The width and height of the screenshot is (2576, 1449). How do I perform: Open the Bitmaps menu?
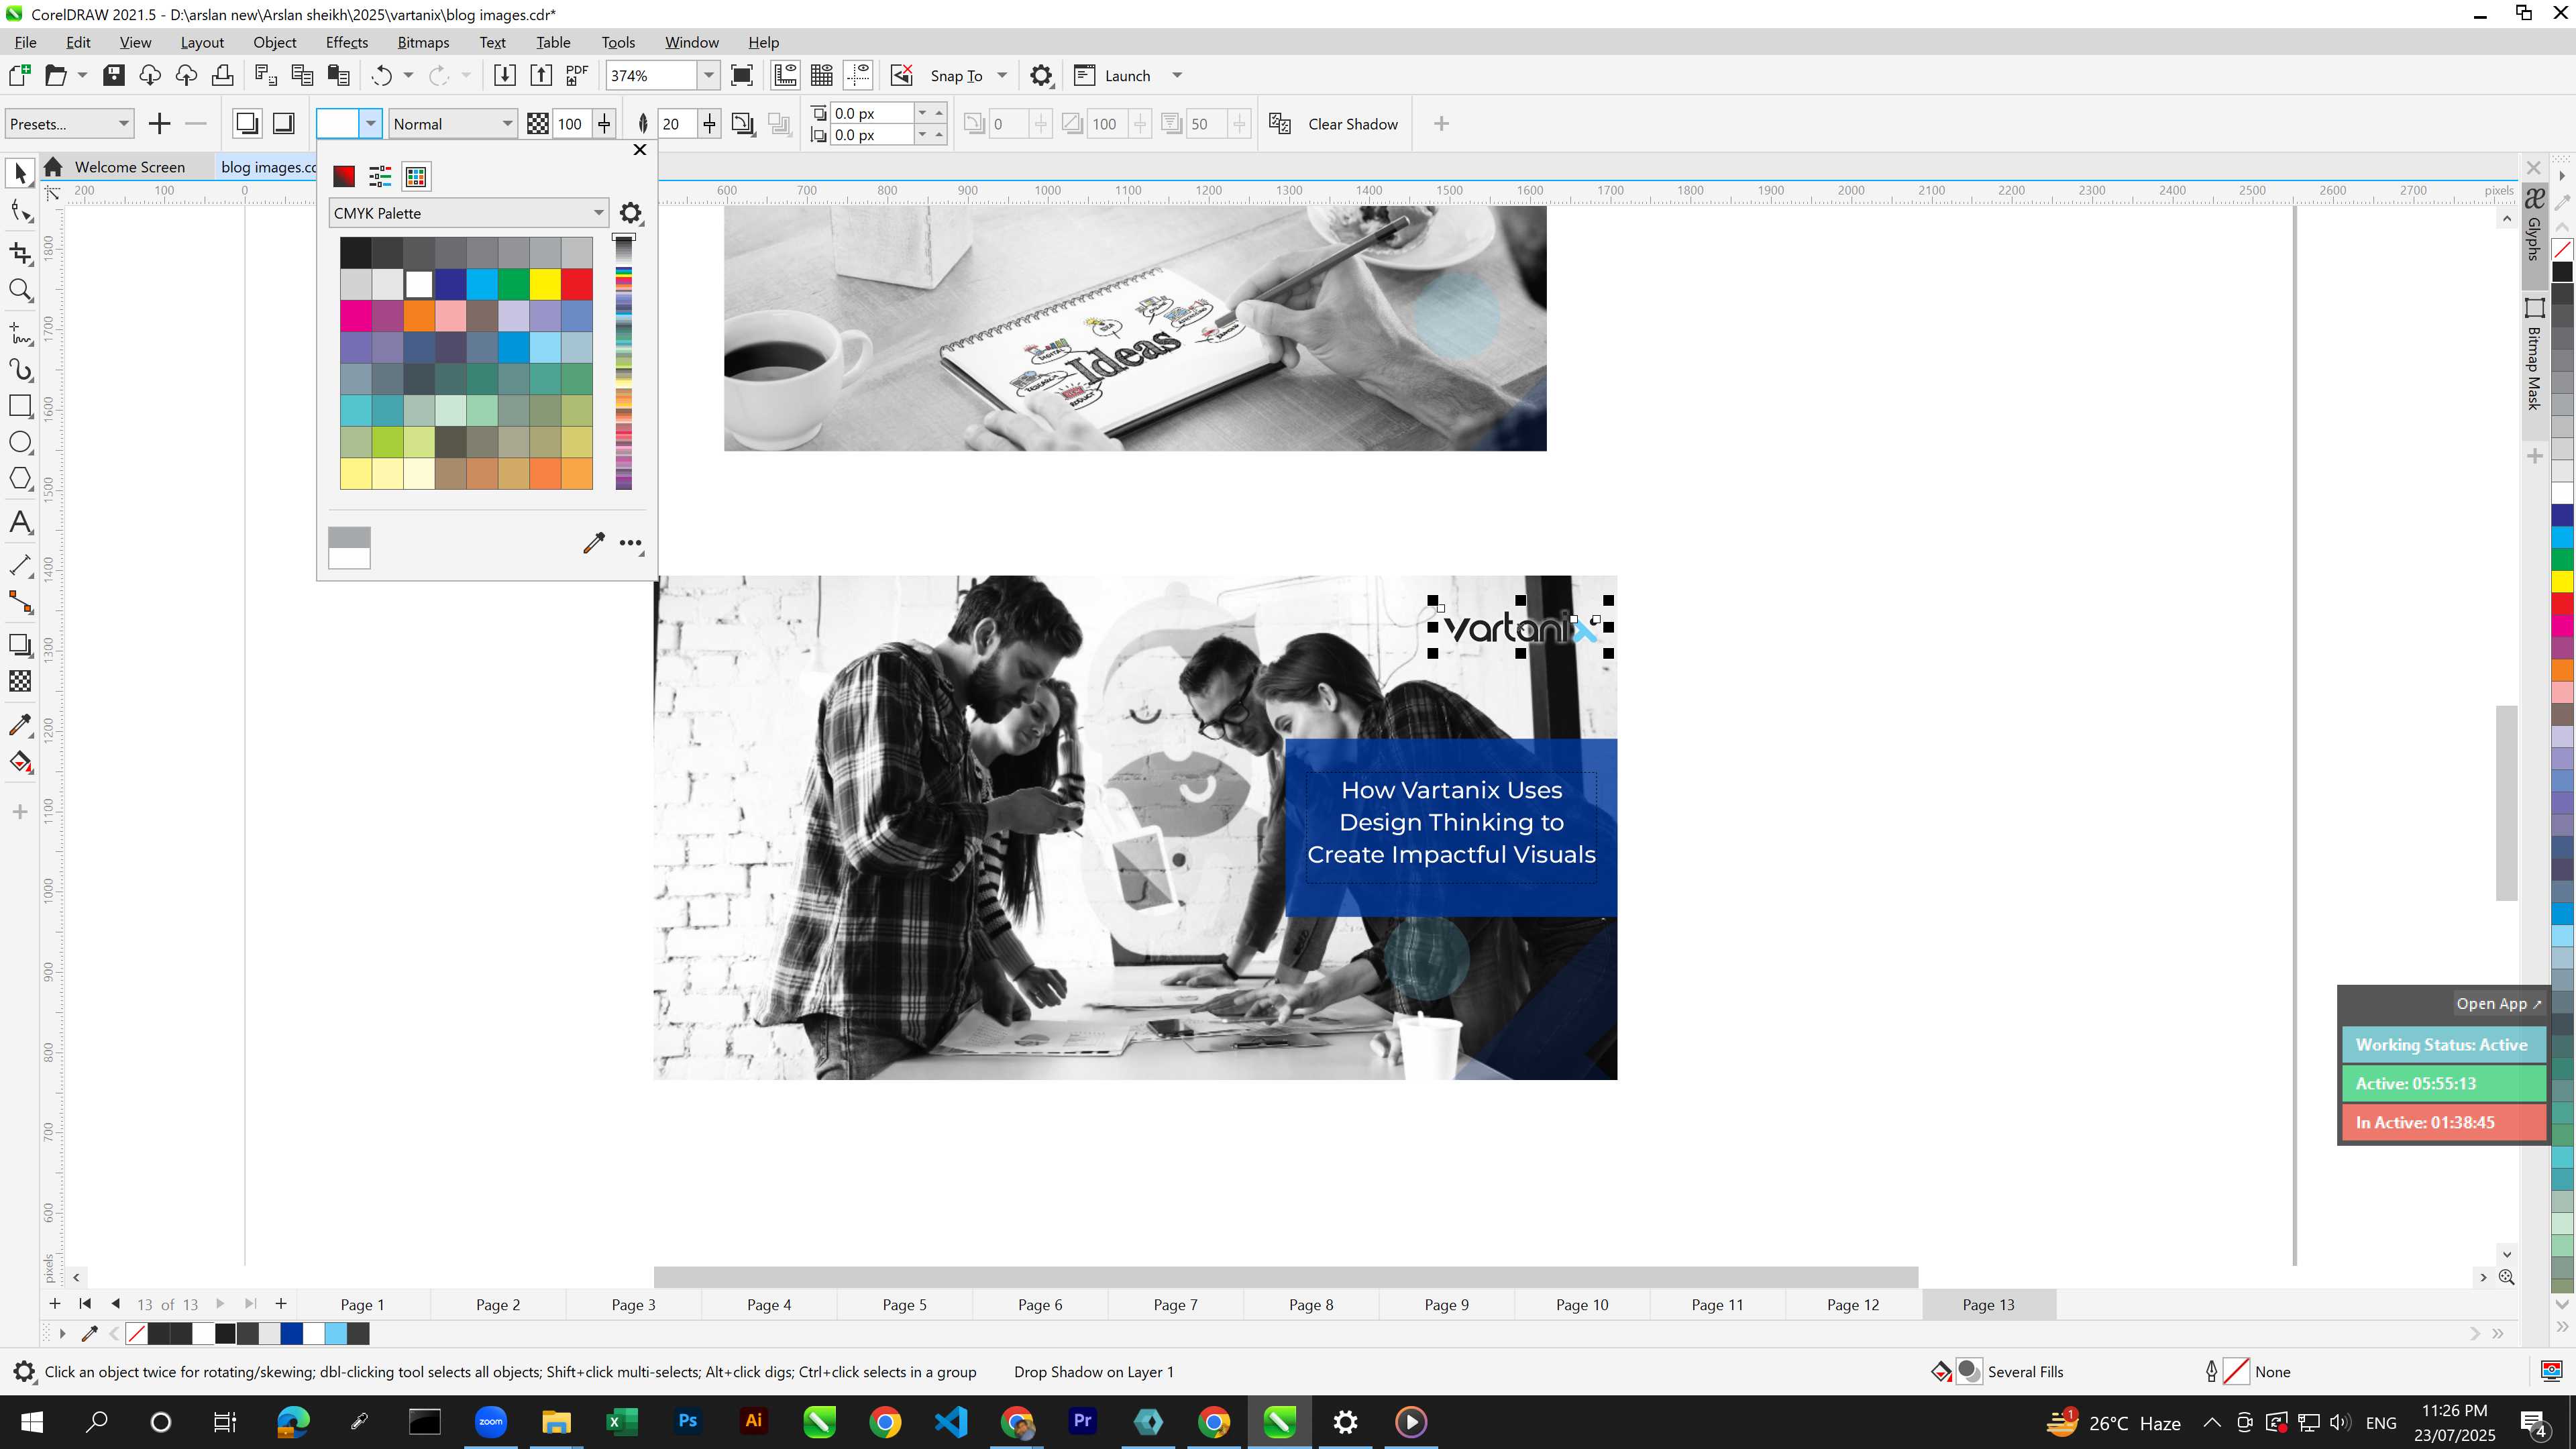tap(423, 42)
